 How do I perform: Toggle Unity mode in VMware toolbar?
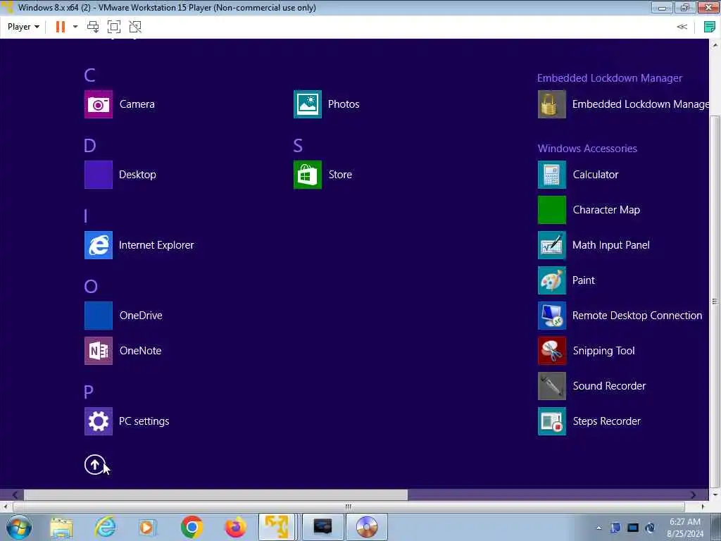pyautogui.click(x=135, y=27)
